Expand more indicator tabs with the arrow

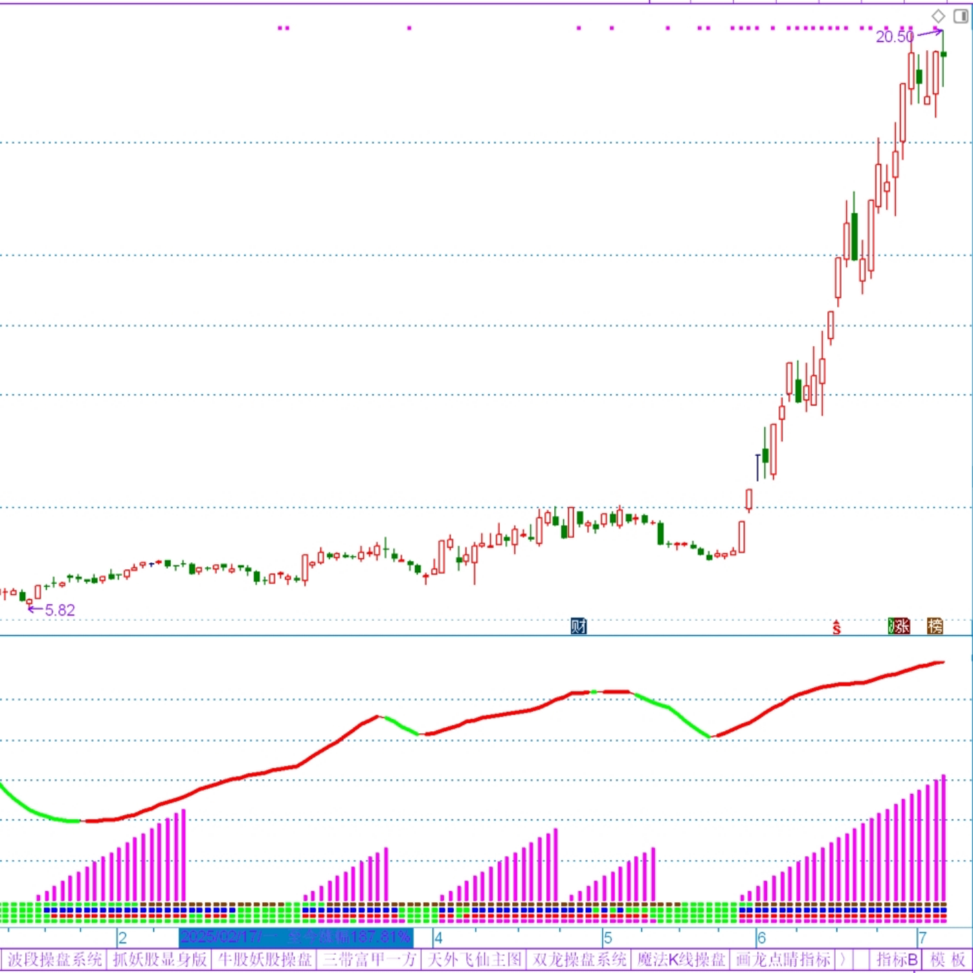843,959
